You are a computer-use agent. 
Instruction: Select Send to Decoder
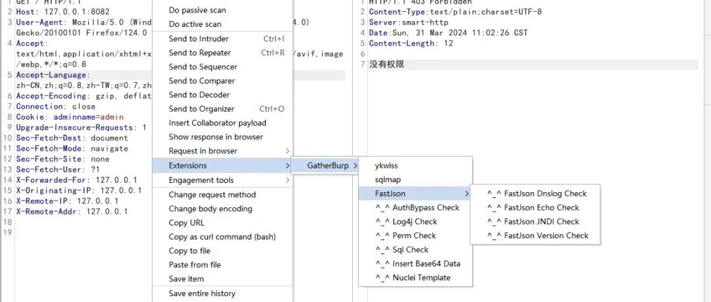point(223,95)
